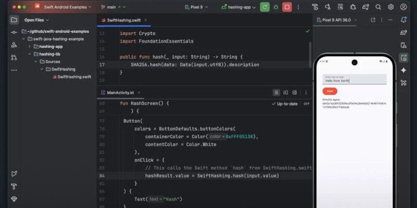The height and width of the screenshot is (208, 417).
Task: Toggle the Running Devices tool window
Action: click(403, 58)
